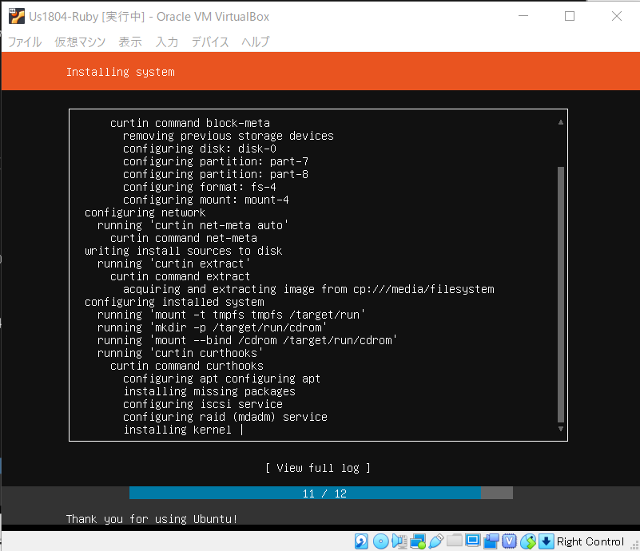Click the running 'curtin extract' log line
Screen dimensions: 640x551
[x=173, y=264]
